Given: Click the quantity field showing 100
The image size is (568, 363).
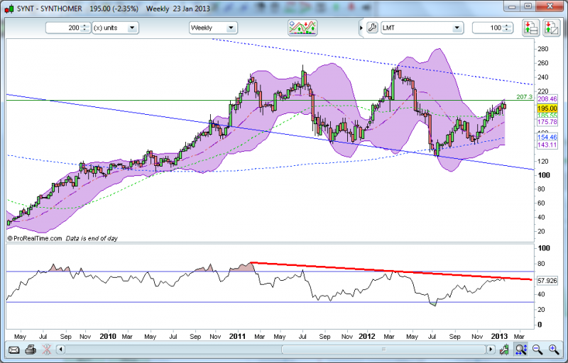Looking at the screenshot, I should [x=486, y=28].
